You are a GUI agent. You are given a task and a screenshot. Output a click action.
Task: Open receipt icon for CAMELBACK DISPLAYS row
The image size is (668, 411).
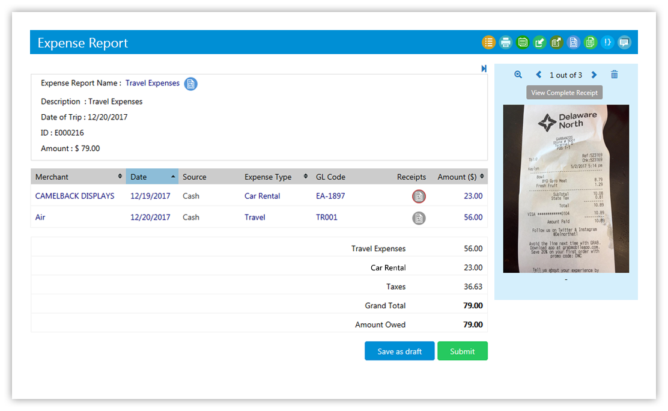click(419, 196)
